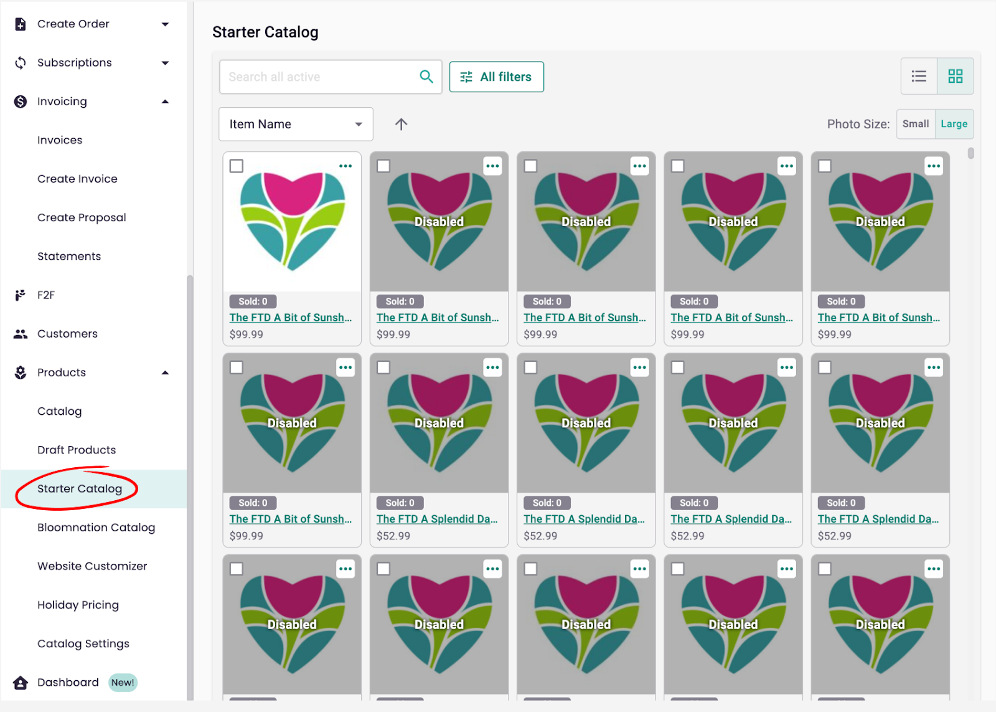The image size is (996, 712).
Task: Expand the Create Order menu arrow
Action: click(x=165, y=24)
